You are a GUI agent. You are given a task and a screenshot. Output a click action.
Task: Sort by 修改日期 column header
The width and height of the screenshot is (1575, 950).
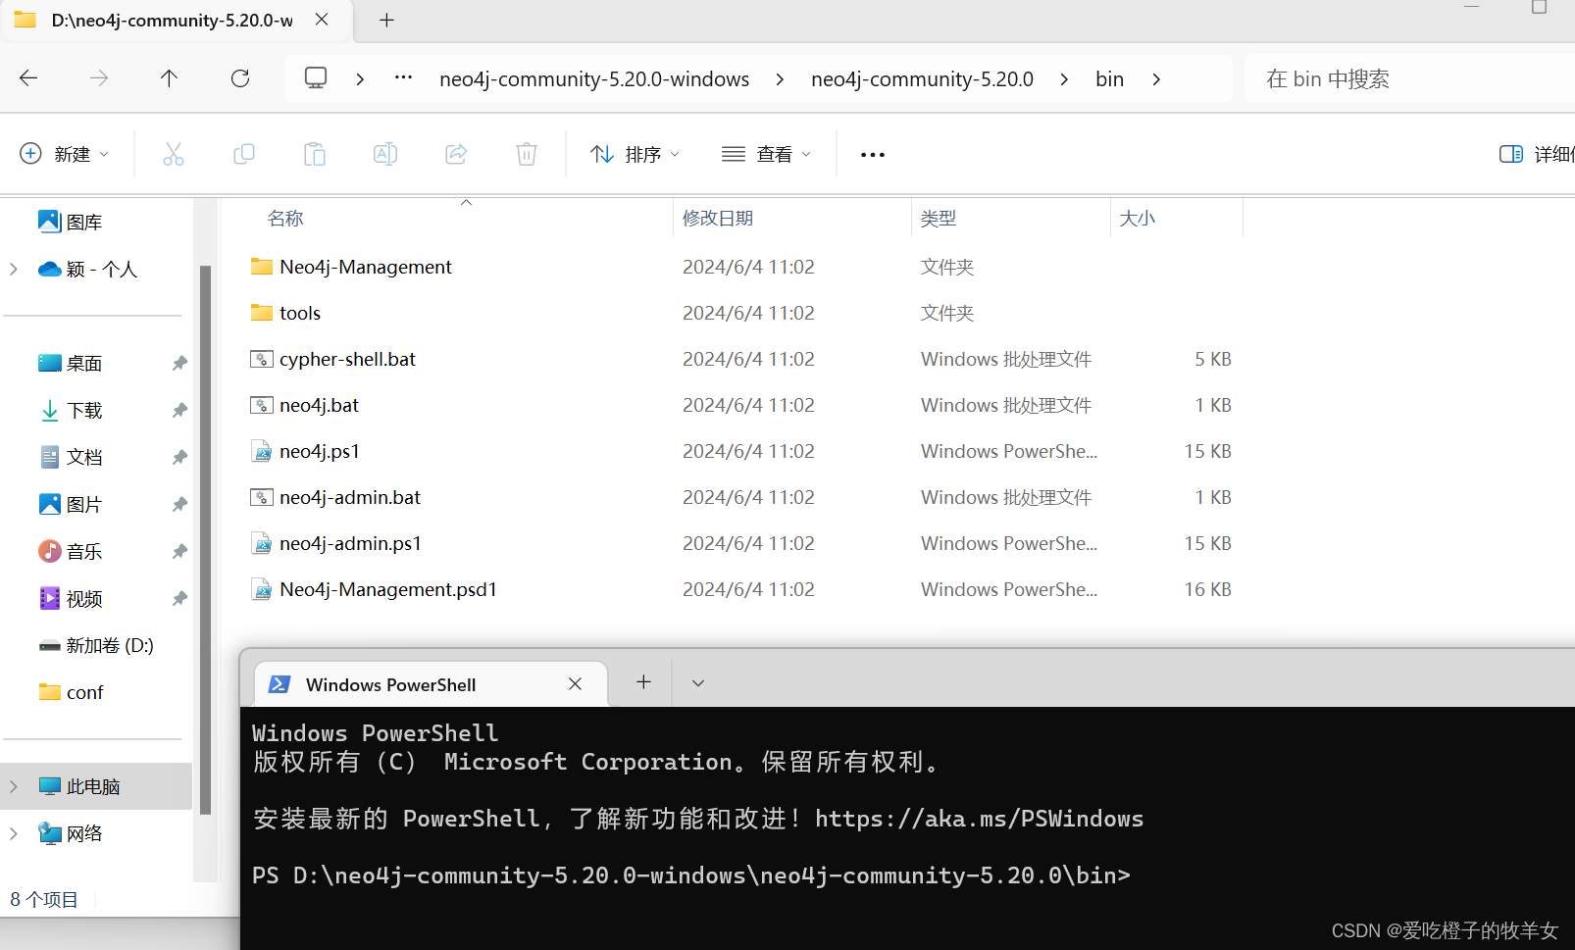[718, 218]
